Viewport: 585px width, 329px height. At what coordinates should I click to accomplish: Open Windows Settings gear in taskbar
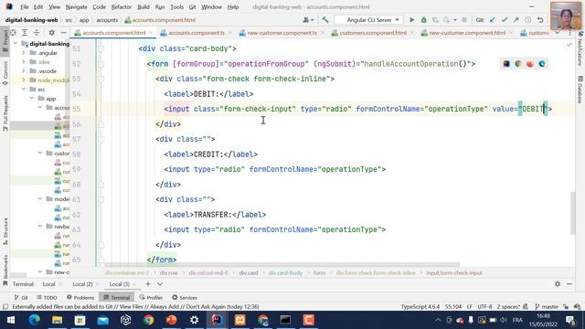[x=195, y=320]
